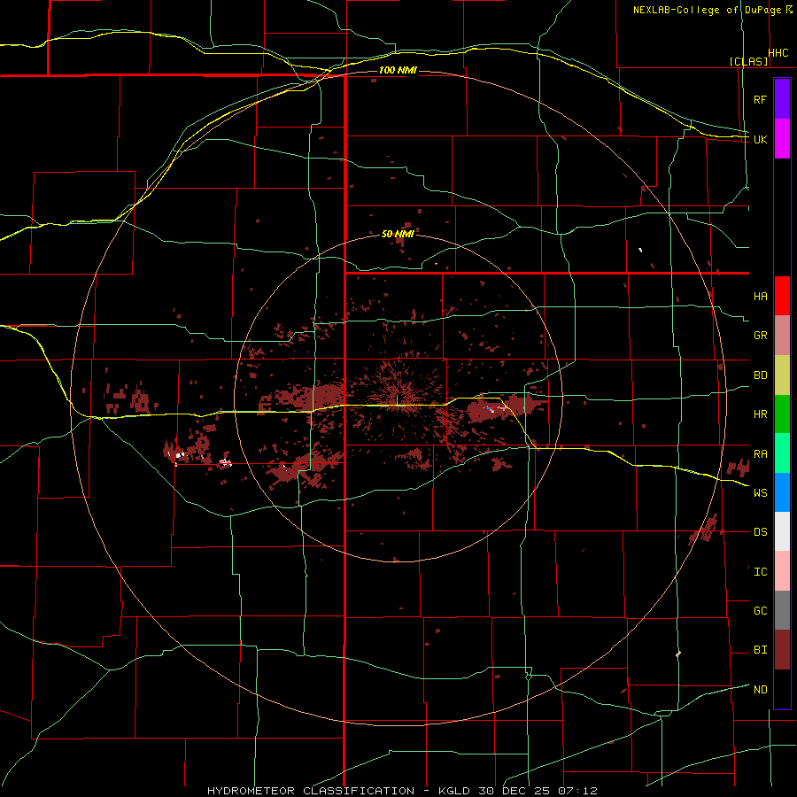Click the BI brown legend swatch
This screenshot has width=797, height=797.
tap(782, 650)
